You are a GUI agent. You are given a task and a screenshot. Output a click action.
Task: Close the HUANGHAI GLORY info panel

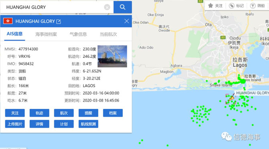[126, 21]
